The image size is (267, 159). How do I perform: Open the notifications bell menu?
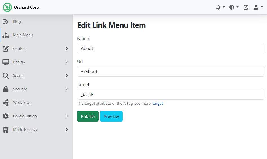pyautogui.click(x=218, y=7)
